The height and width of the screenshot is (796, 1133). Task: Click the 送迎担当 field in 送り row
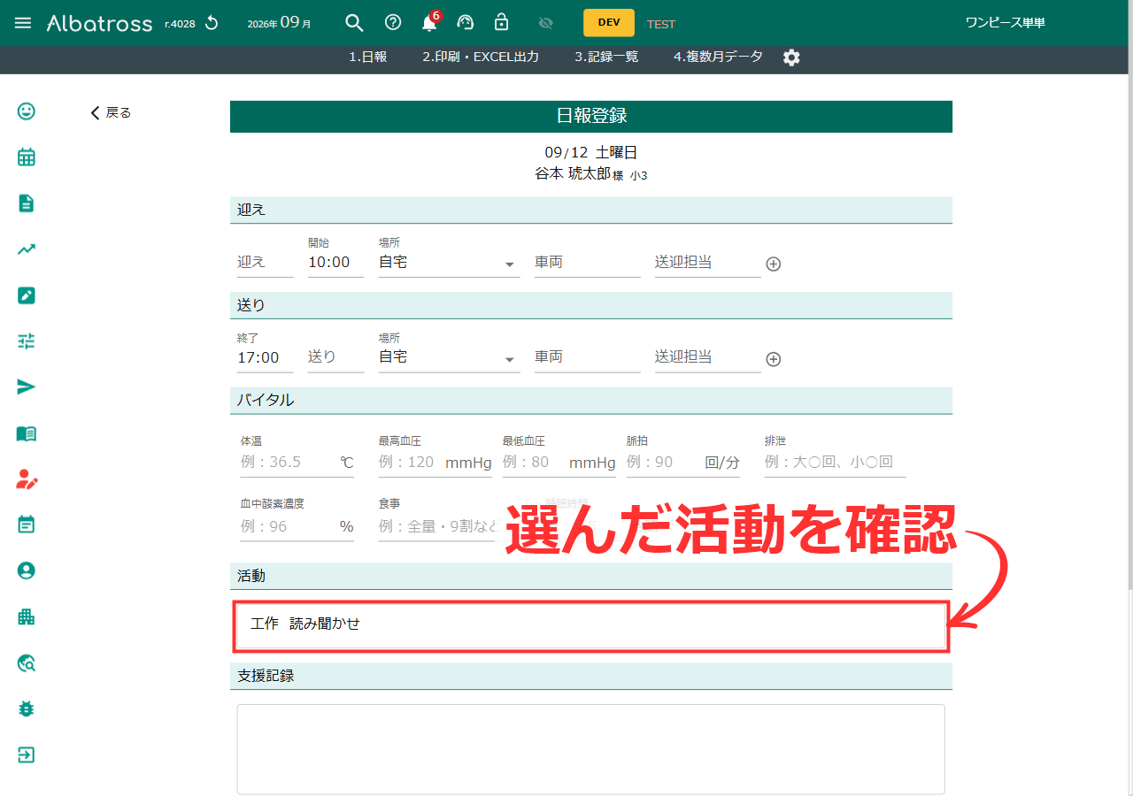pos(708,357)
